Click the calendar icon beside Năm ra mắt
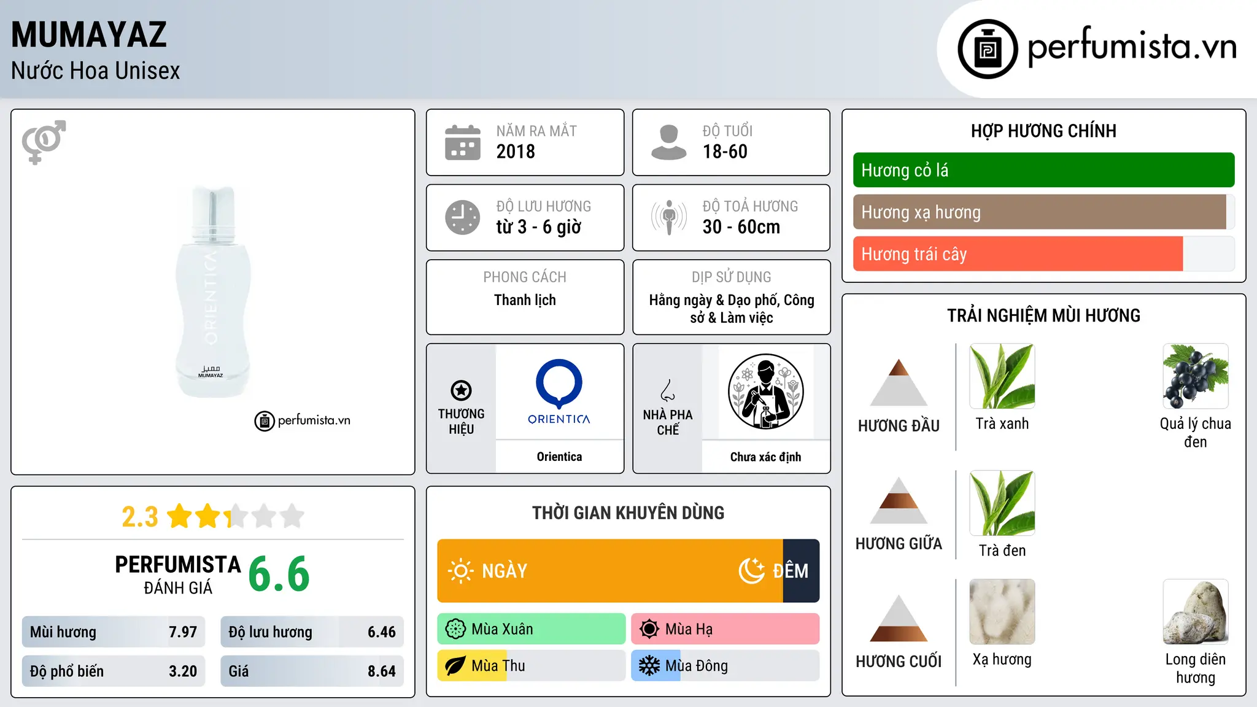Viewport: 1257px width, 707px height. (x=463, y=142)
